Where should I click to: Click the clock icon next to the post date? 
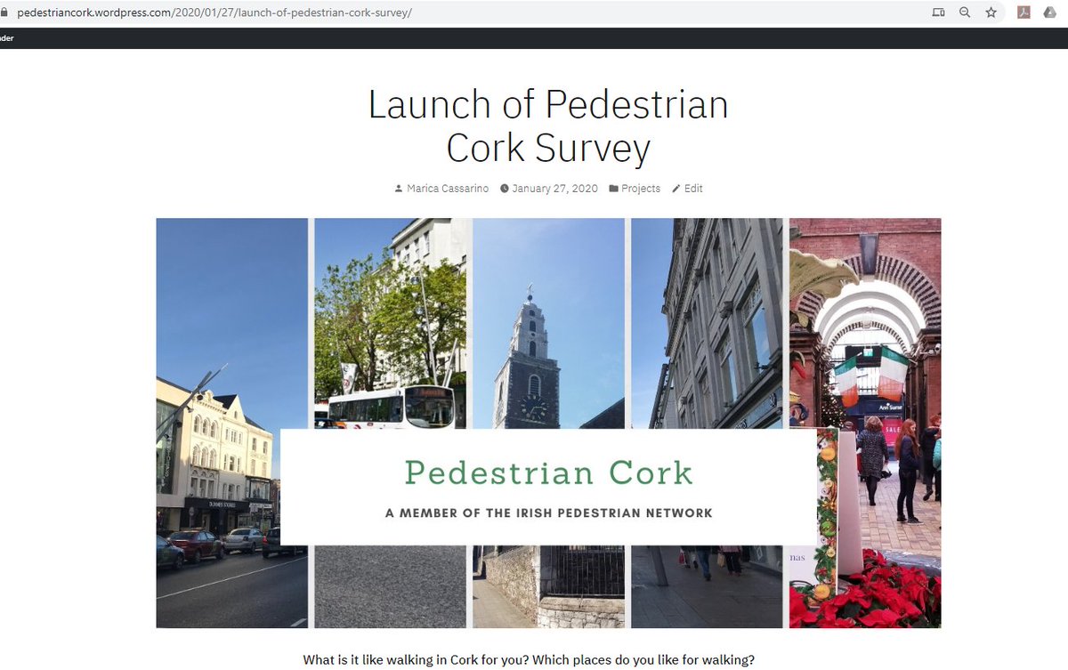click(503, 188)
